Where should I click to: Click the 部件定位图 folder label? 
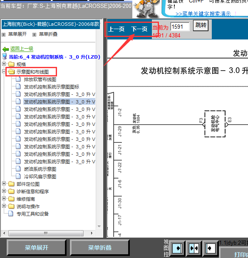click(28, 184)
